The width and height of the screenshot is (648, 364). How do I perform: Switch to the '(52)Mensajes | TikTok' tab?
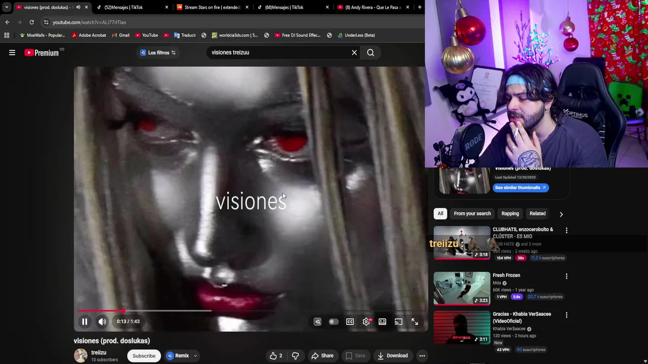(x=133, y=7)
